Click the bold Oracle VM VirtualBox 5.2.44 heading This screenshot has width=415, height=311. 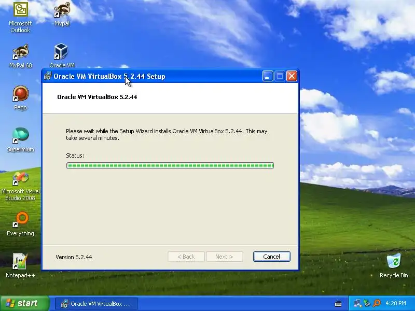tap(97, 97)
